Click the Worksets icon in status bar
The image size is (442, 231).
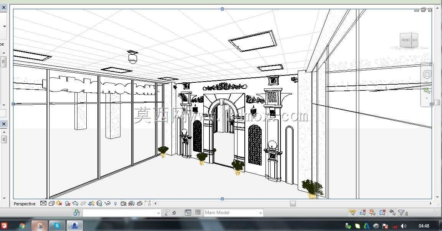[77, 213]
